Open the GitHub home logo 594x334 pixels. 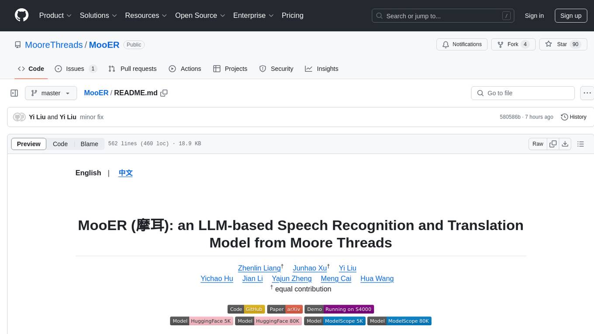pyautogui.click(x=21, y=15)
